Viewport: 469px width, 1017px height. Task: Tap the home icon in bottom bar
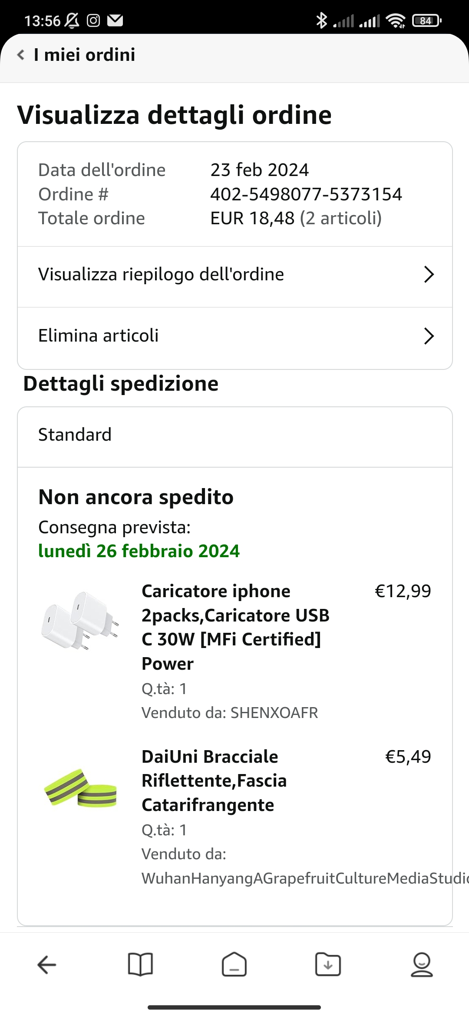(234, 965)
